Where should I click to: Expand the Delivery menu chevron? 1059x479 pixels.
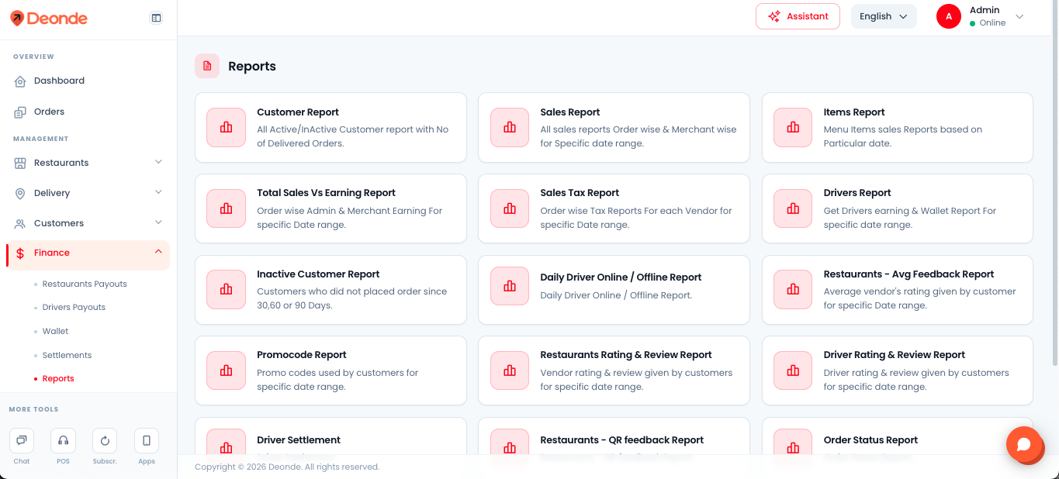pos(158,192)
